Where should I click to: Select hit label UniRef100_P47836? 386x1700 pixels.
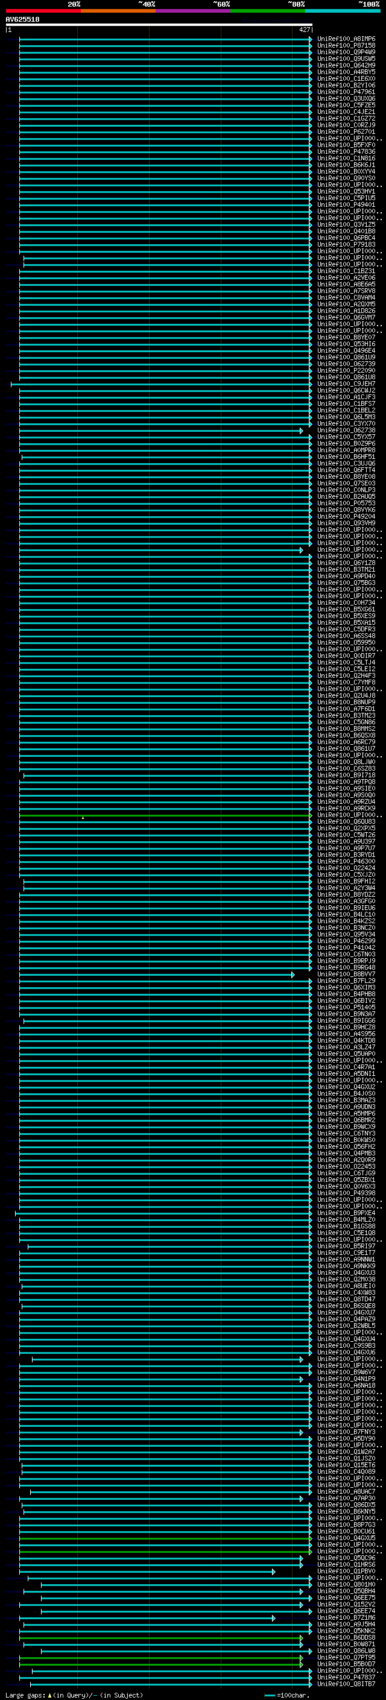point(346,152)
